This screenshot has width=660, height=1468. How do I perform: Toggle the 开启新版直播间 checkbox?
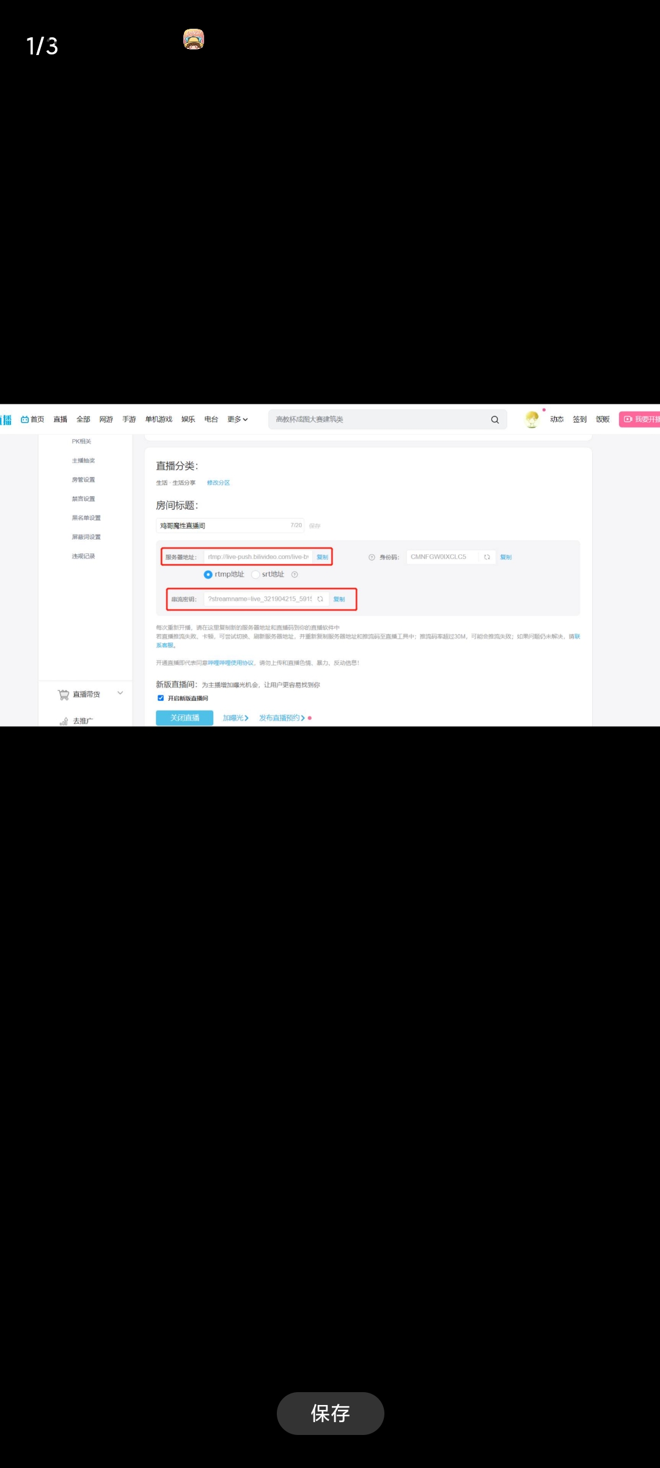tap(161, 698)
